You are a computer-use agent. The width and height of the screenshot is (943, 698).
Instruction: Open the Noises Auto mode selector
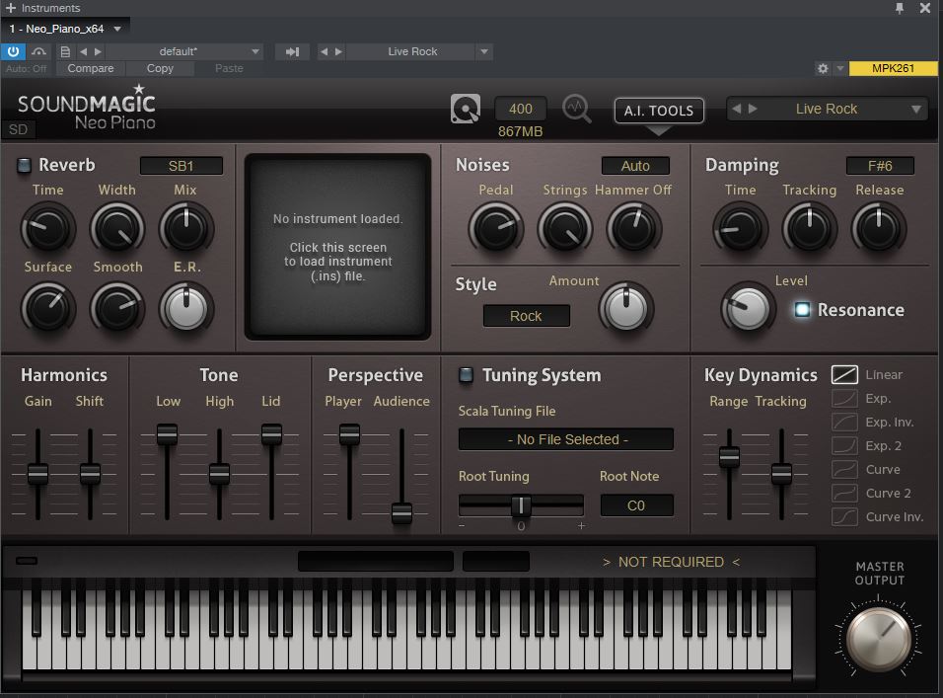[635, 166]
